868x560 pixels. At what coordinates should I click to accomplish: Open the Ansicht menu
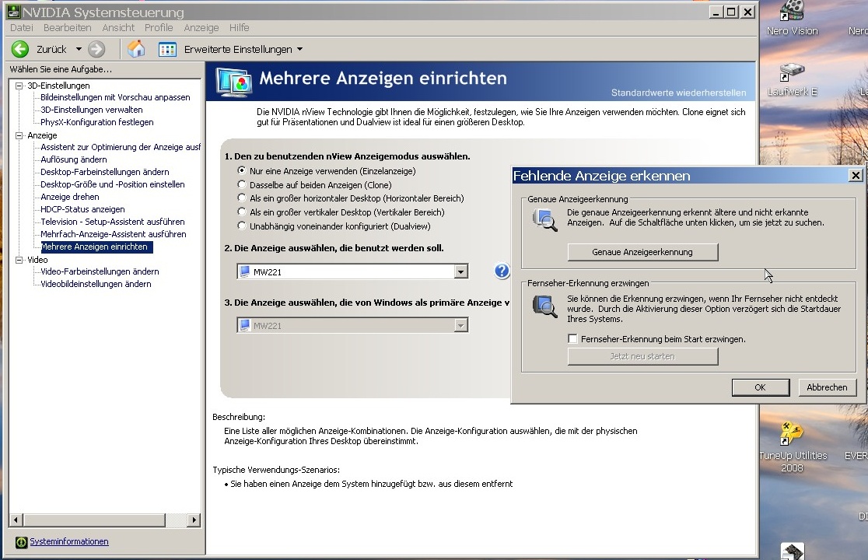[118, 28]
